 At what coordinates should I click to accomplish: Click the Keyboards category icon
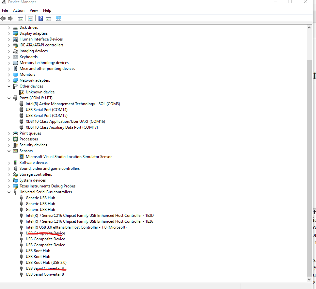click(15, 57)
